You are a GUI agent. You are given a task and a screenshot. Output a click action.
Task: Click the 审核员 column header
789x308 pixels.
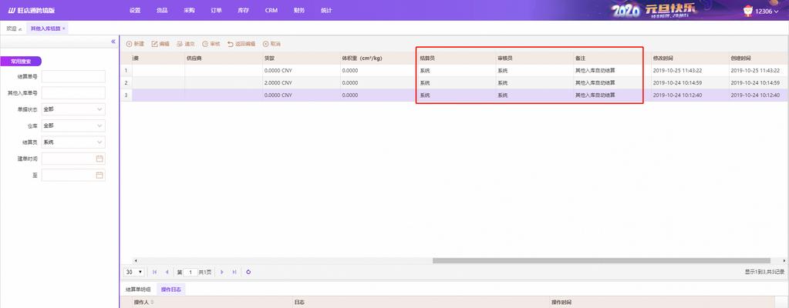[x=534, y=59]
